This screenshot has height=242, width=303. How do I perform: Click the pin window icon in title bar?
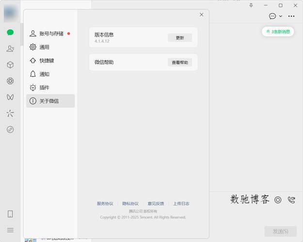(251, 5)
